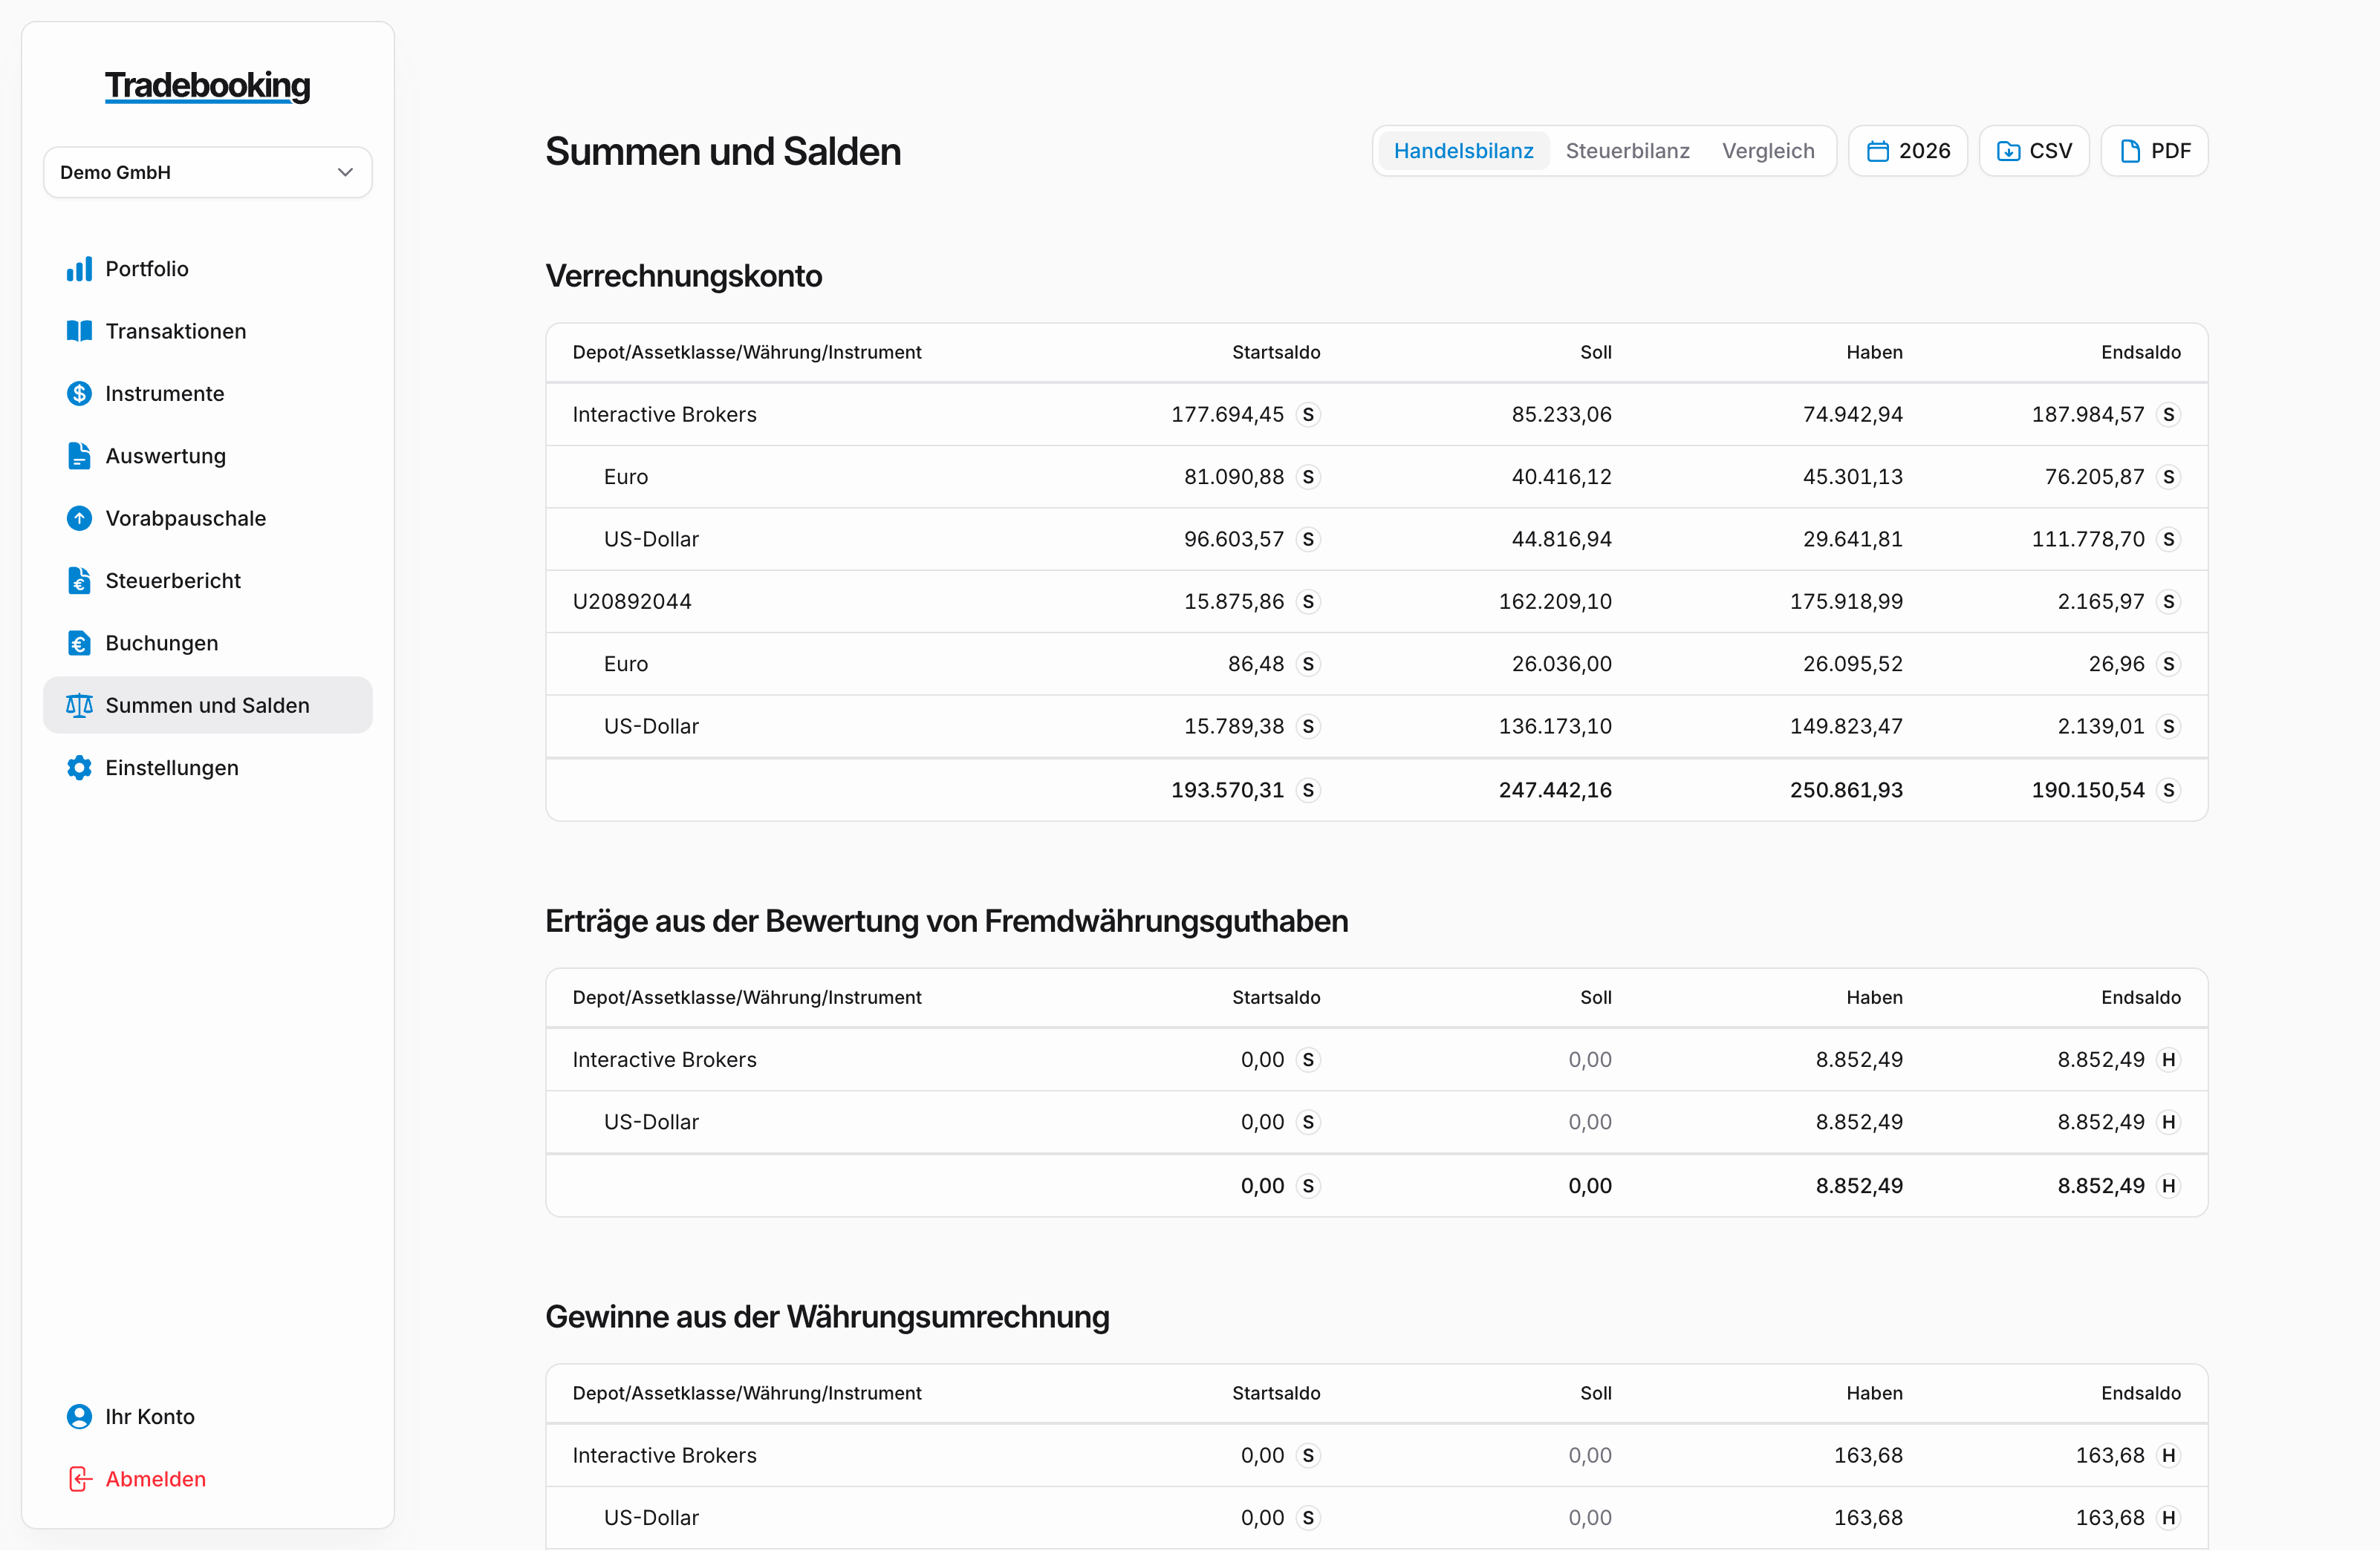
Task: Switch to the Handelsbilanz tab
Action: pyautogui.click(x=1463, y=151)
